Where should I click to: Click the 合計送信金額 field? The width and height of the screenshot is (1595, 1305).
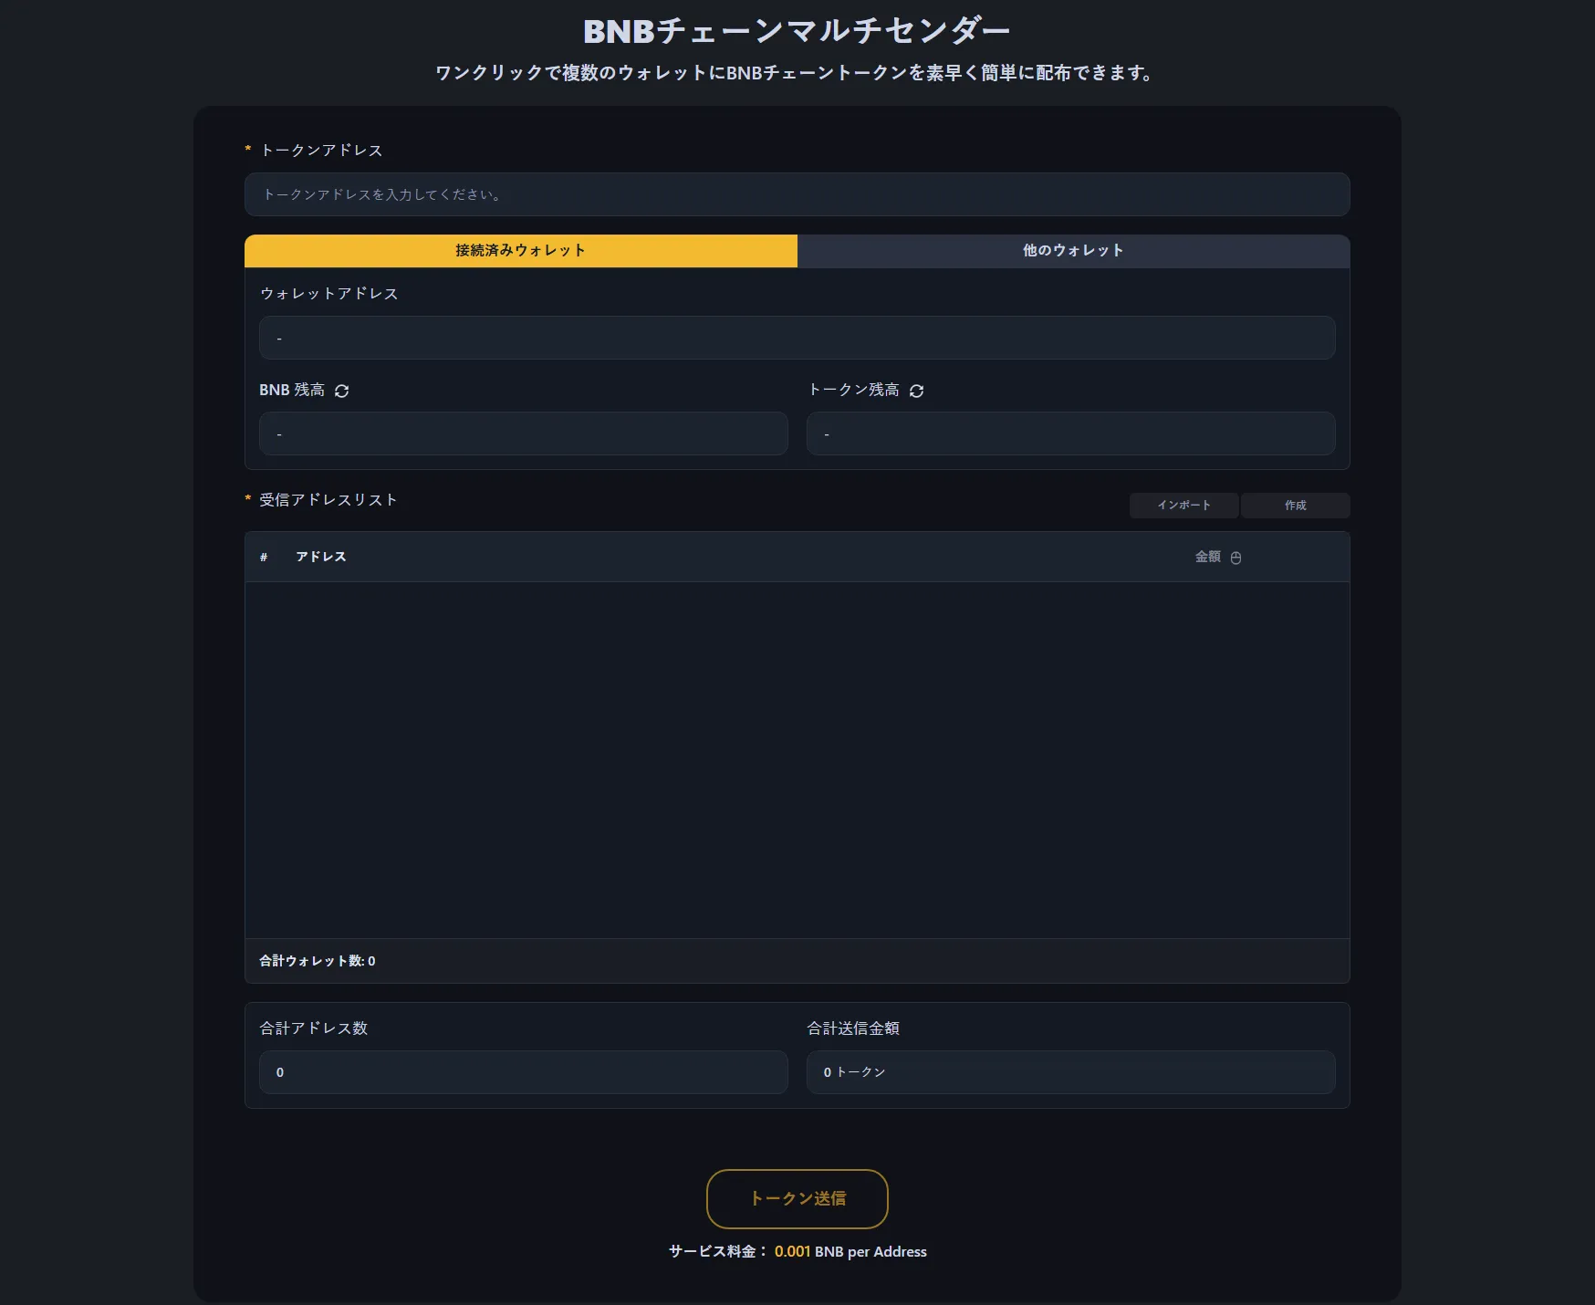1070,1072
